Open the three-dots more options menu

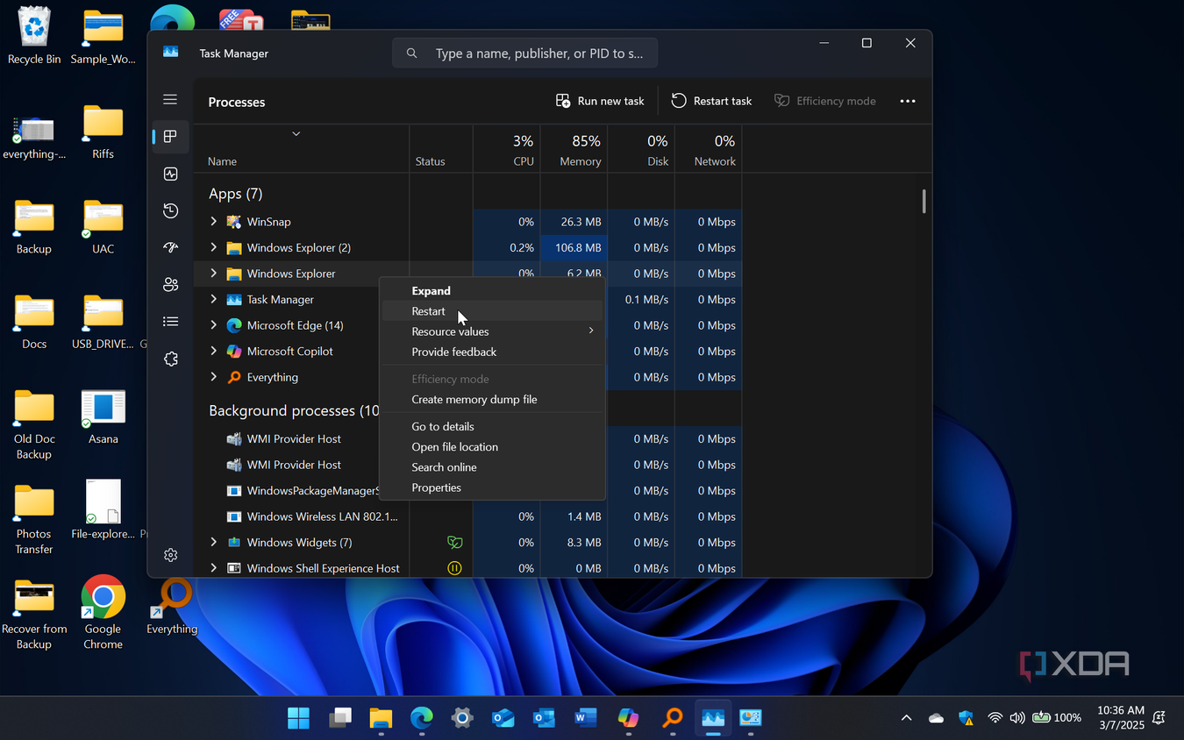(908, 101)
